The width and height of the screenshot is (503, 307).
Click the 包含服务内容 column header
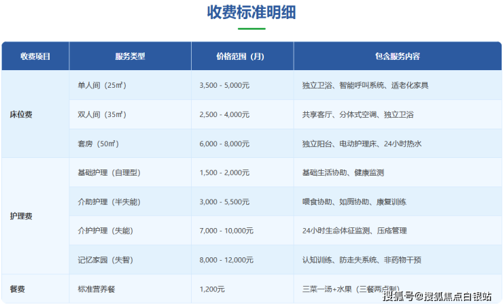click(x=397, y=56)
